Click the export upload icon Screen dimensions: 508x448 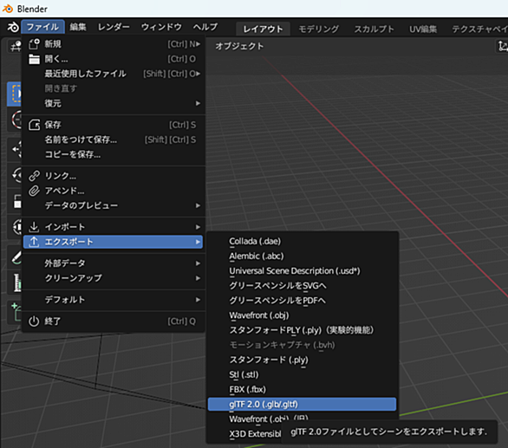(x=34, y=242)
